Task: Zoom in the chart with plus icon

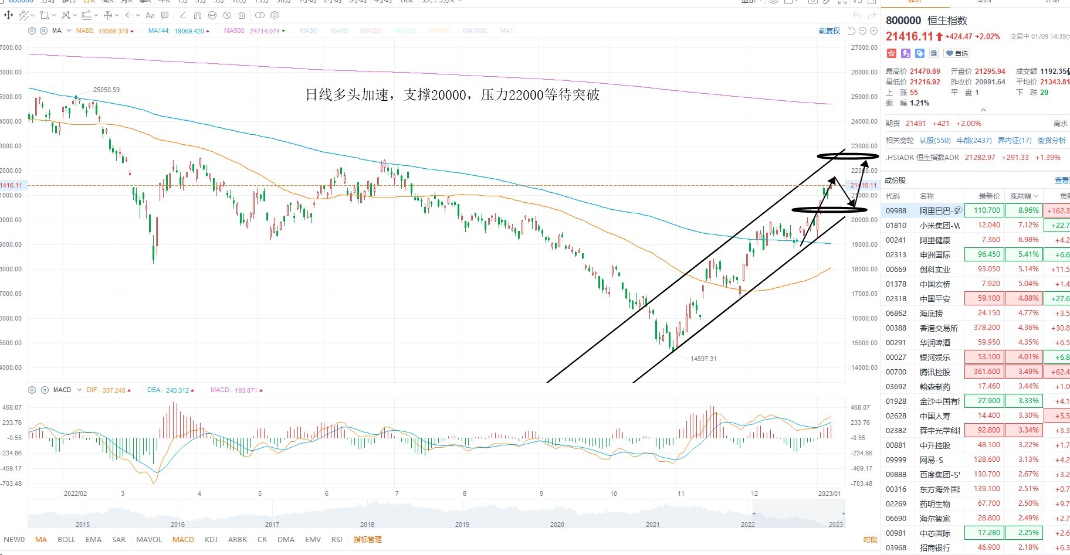Action: click(873, 30)
